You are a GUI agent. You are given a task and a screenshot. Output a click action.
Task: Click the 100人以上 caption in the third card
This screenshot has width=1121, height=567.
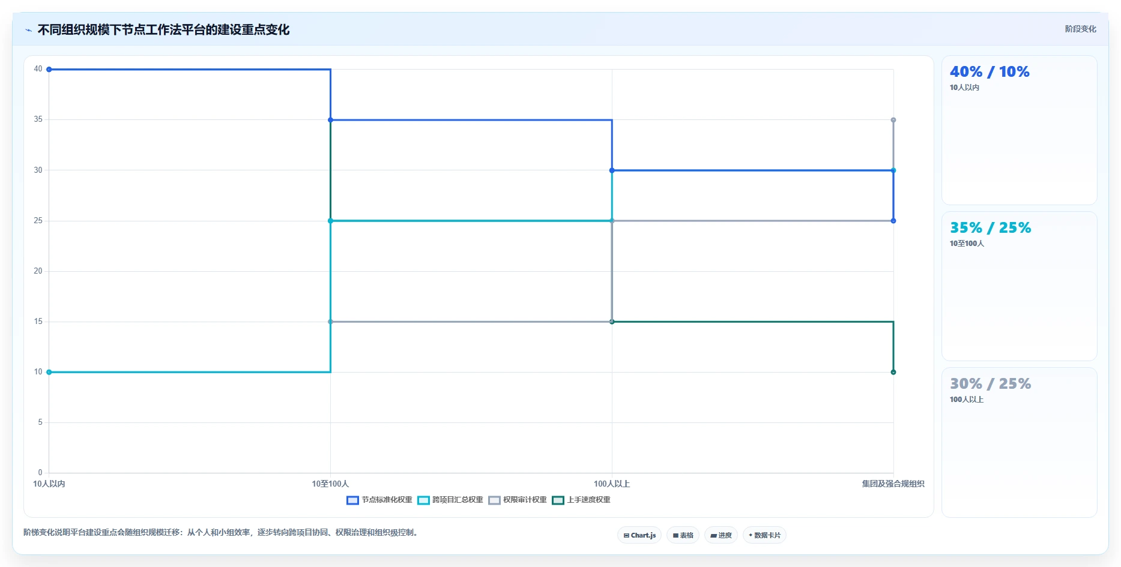coord(967,400)
